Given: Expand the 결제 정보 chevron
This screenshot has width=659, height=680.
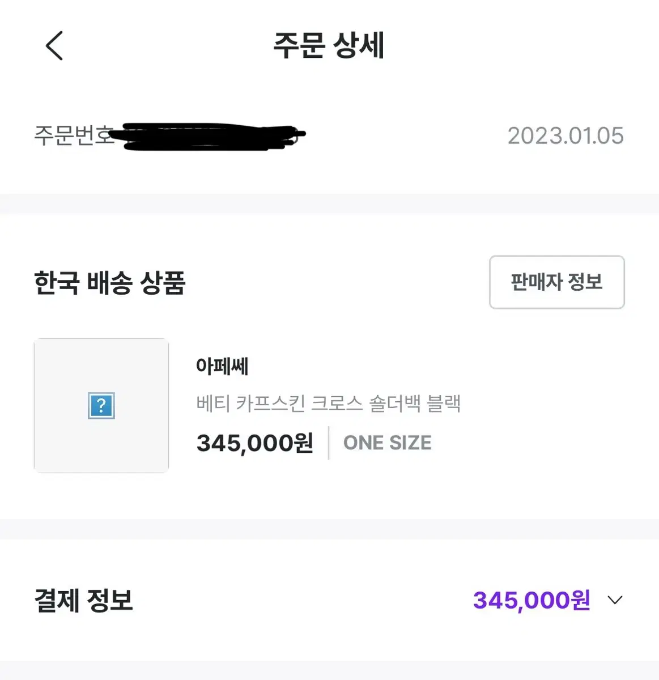Looking at the screenshot, I should click(x=615, y=600).
